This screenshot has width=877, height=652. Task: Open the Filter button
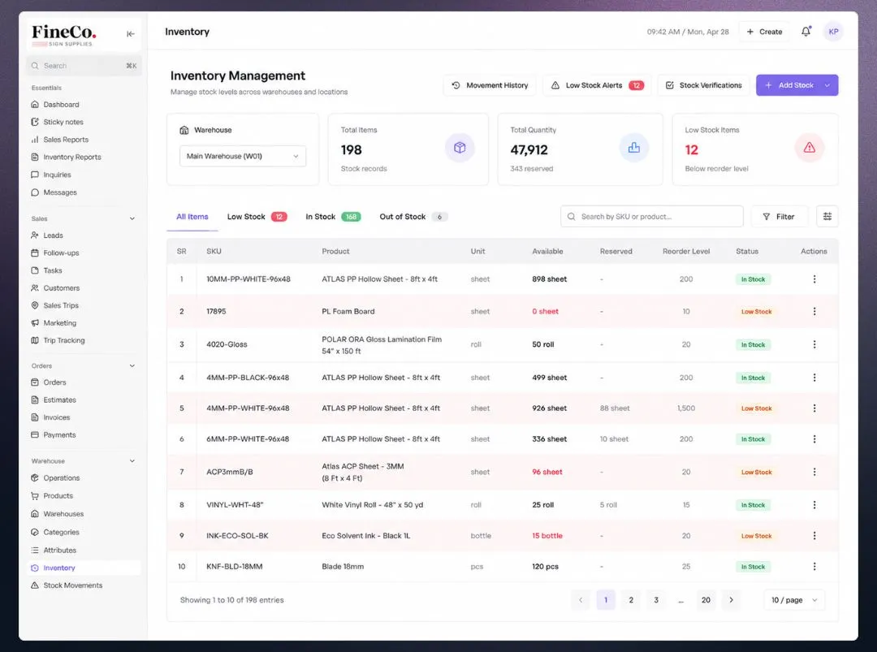point(779,217)
